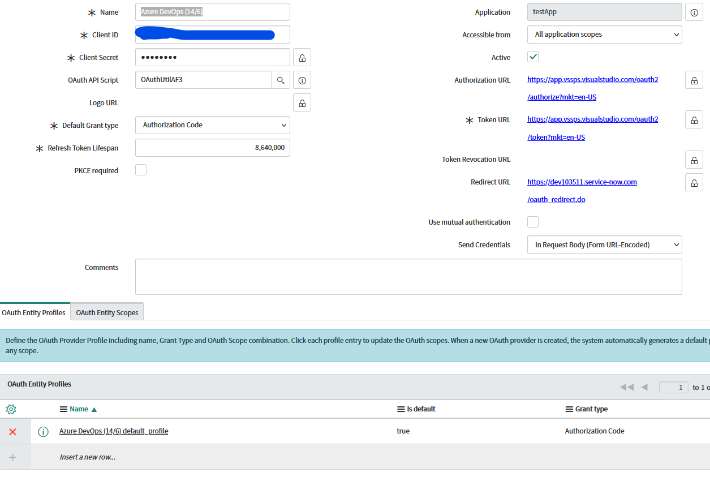Click the Client Secret password field

[x=213, y=57]
